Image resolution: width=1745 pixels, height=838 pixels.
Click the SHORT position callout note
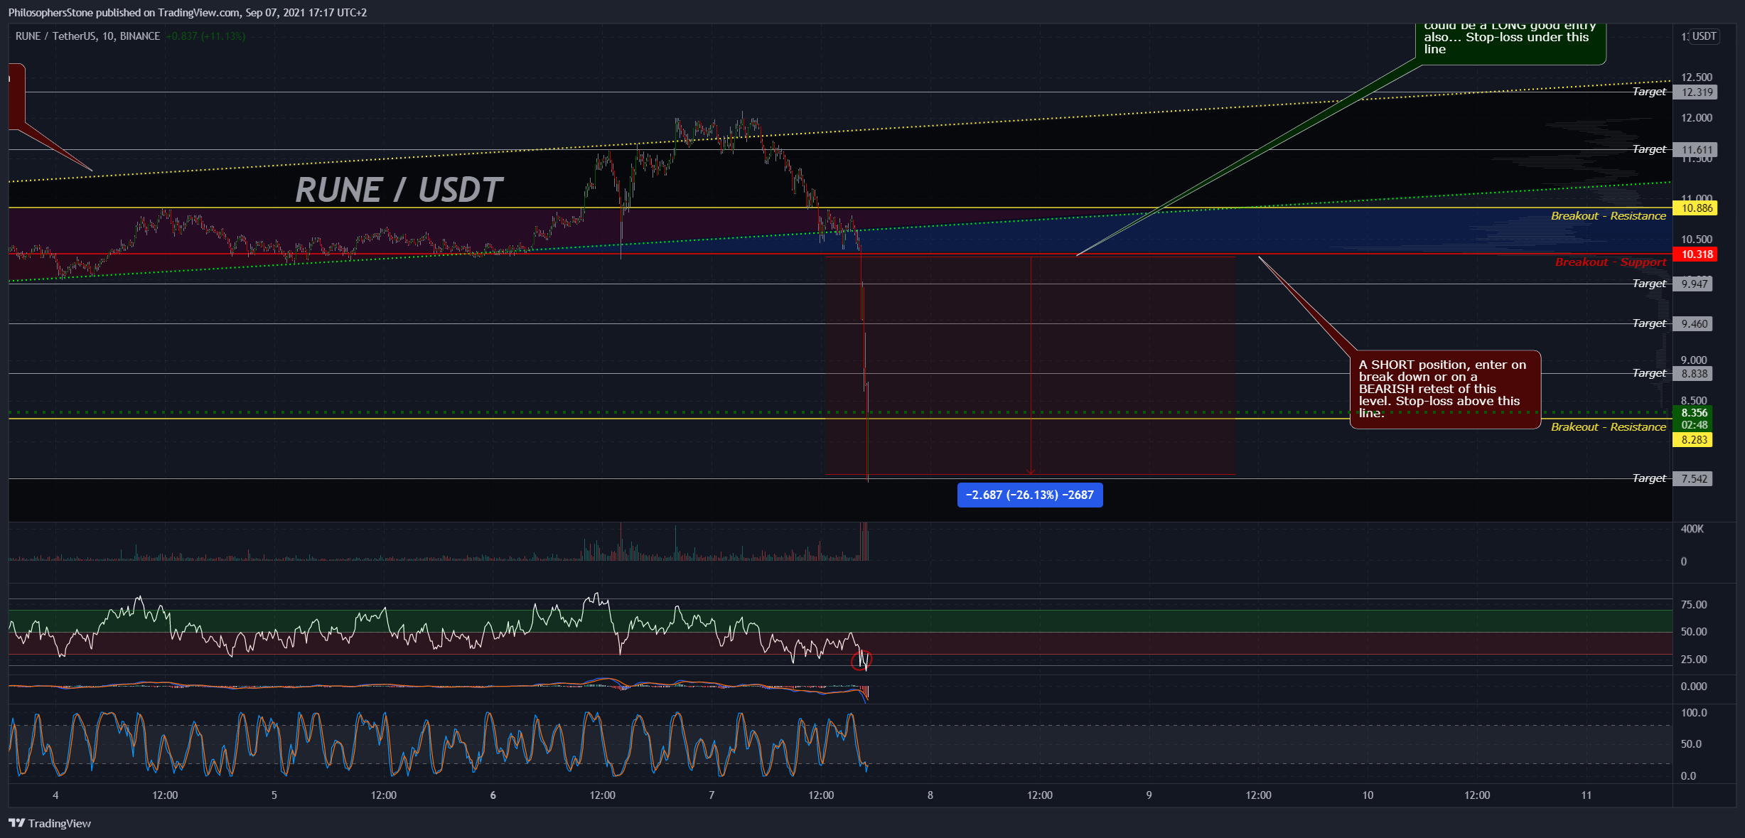coord(1445,390)
